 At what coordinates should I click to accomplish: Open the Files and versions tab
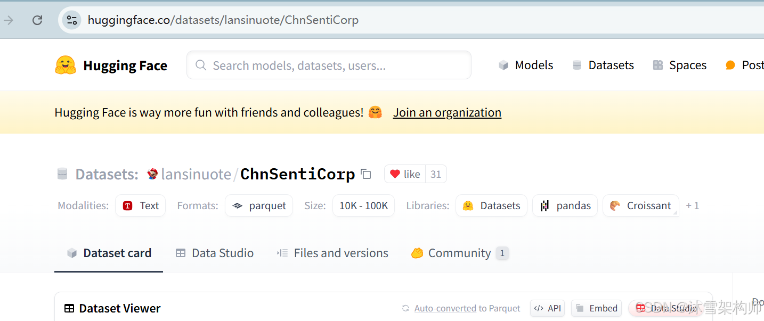click(x=333, y=253)
